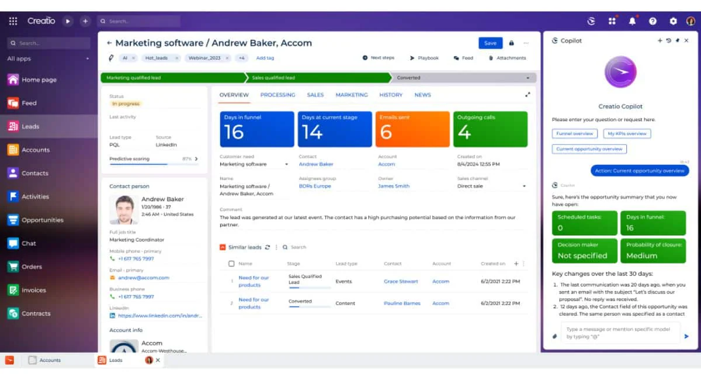
Task: Click the lock icon next to Save
Action: (x=511, y=43)
